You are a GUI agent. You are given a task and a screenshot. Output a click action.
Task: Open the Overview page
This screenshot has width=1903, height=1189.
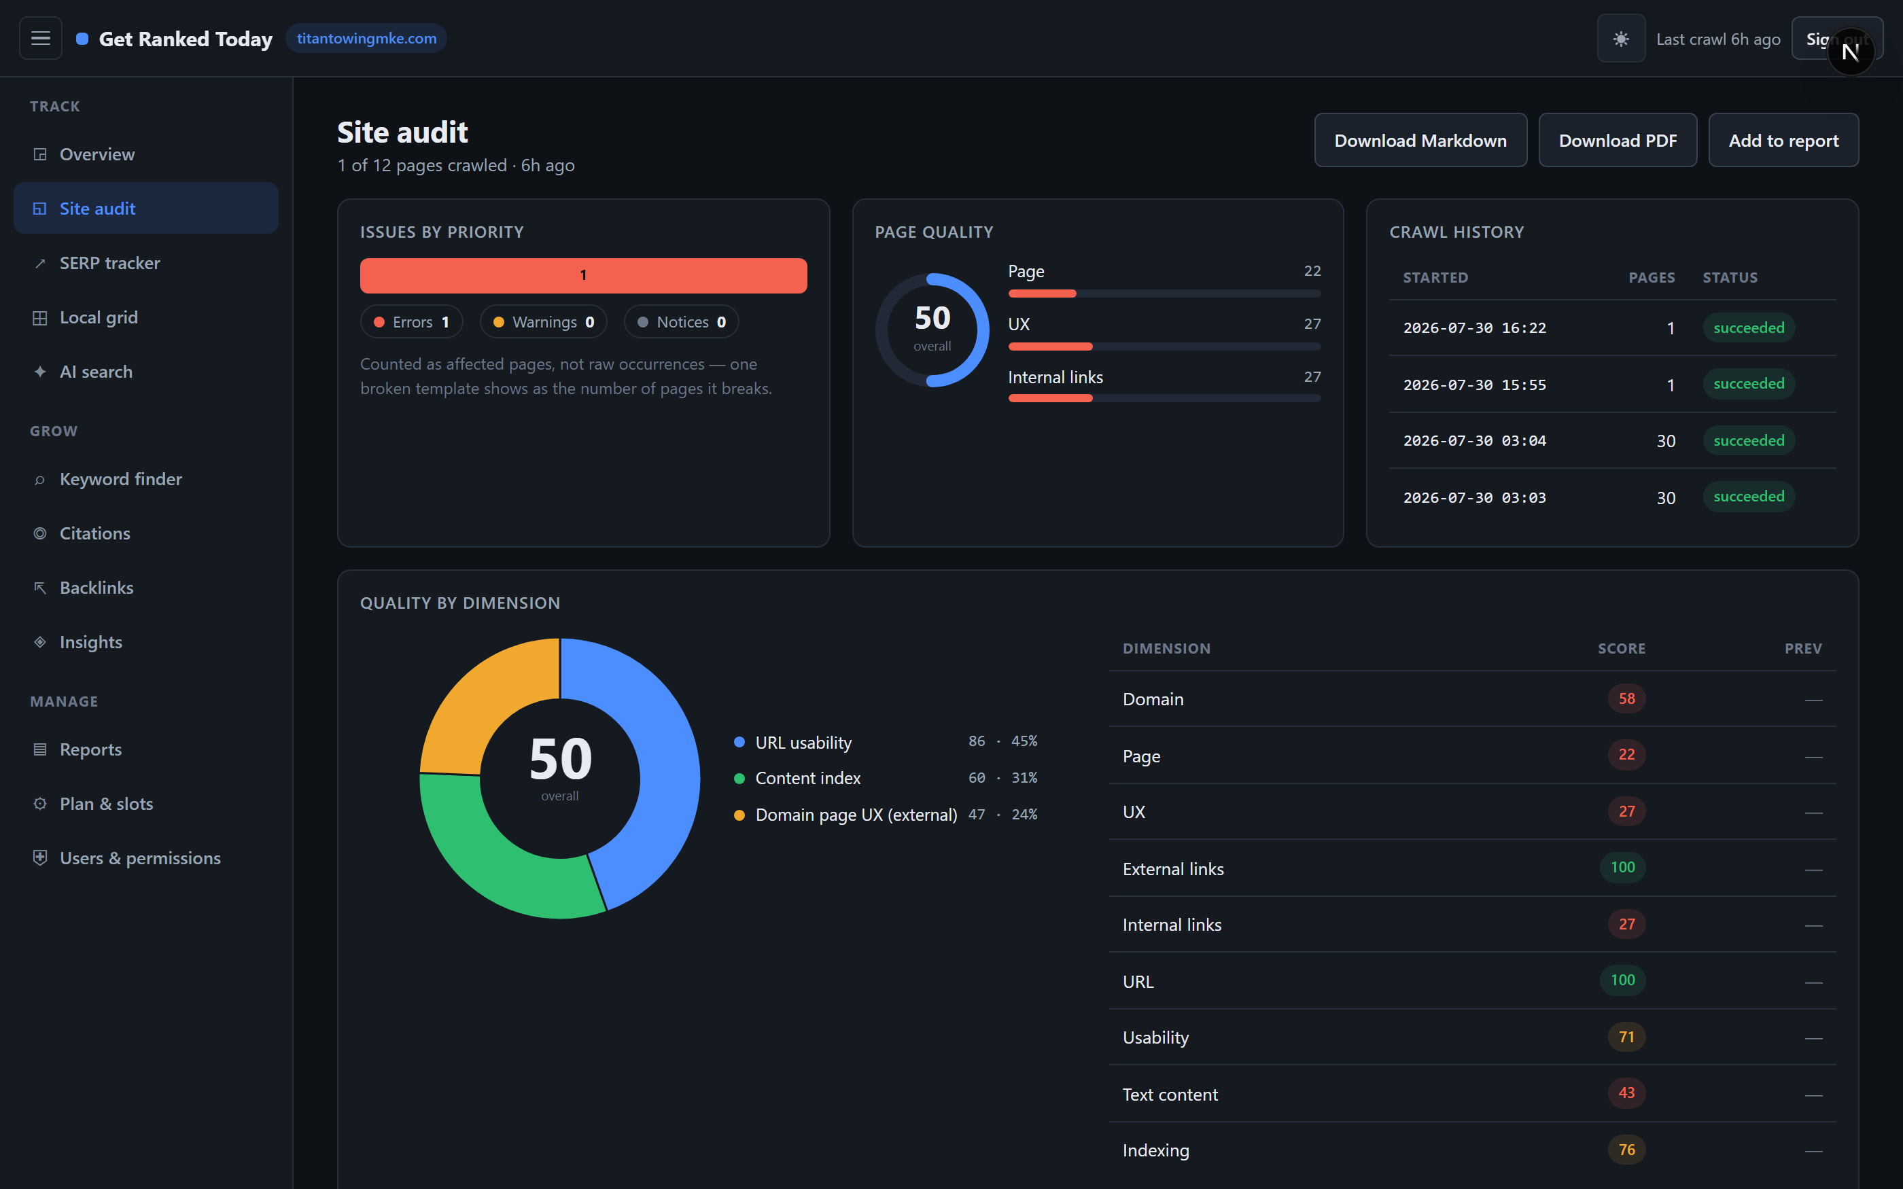click(146, 154)
